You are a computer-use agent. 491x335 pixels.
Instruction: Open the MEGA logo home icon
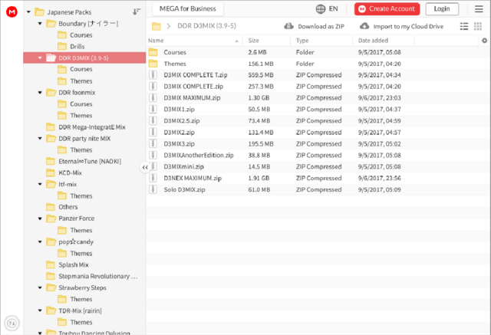pos(12,12)
